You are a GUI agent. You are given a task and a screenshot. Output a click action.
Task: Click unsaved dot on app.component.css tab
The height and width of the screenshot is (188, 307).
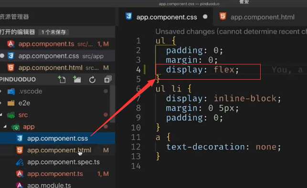(205, 17)
